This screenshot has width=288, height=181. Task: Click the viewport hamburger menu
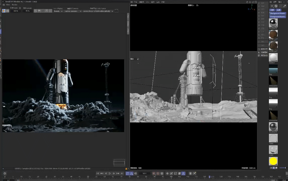(131, 2)
